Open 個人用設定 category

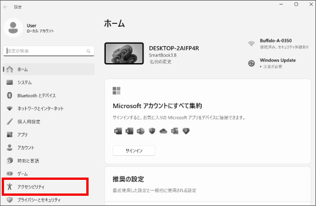click(49, 121)
